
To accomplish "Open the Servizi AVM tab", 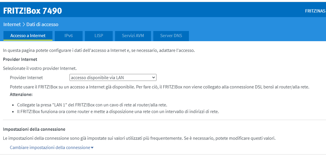I will tap(133, 36).
